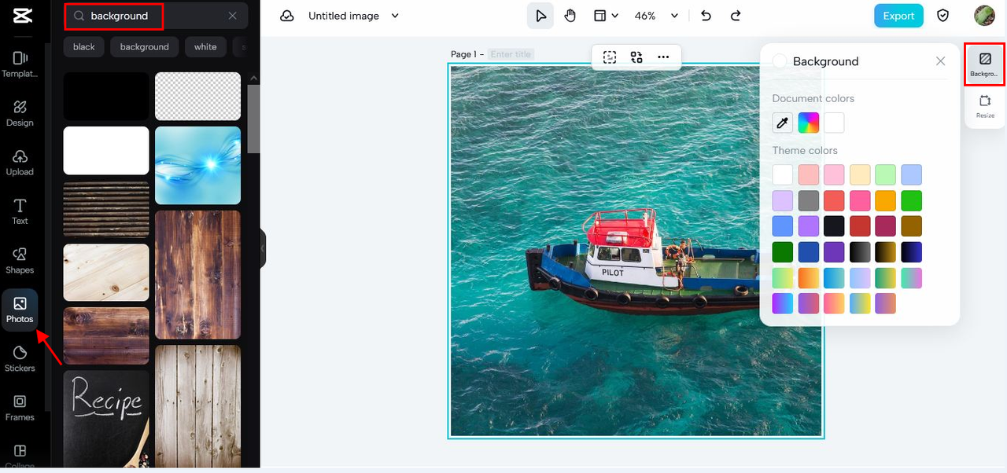Viewport: 1007px width, 473px height.
Task: Expand the Untitled image title dropdown
Action: pyautogui.click(x=395, y=16)
